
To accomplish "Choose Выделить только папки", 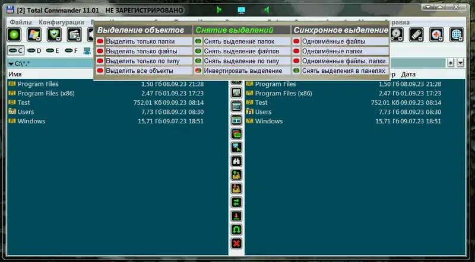I will [144, 41].
